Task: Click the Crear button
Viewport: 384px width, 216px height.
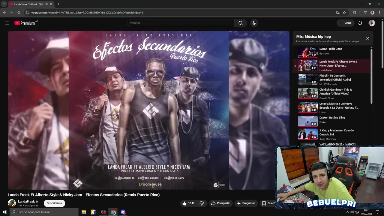Action: [345, 23]
